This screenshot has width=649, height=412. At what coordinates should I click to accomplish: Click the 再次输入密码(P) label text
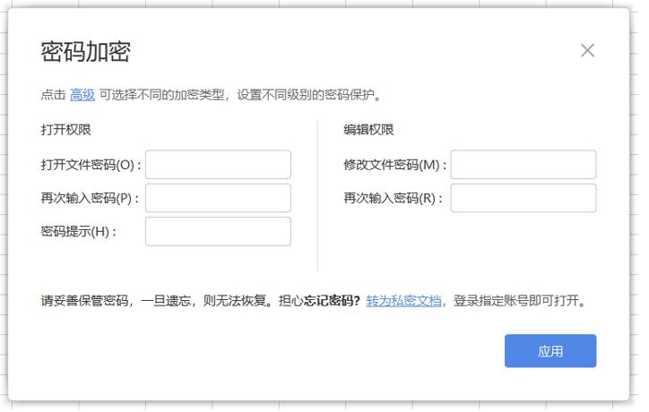pyautogui.click(x=91, y=198)
